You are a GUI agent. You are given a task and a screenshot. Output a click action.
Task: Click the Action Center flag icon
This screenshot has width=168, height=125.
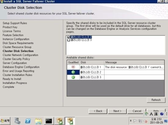click(x=135, y=121)
